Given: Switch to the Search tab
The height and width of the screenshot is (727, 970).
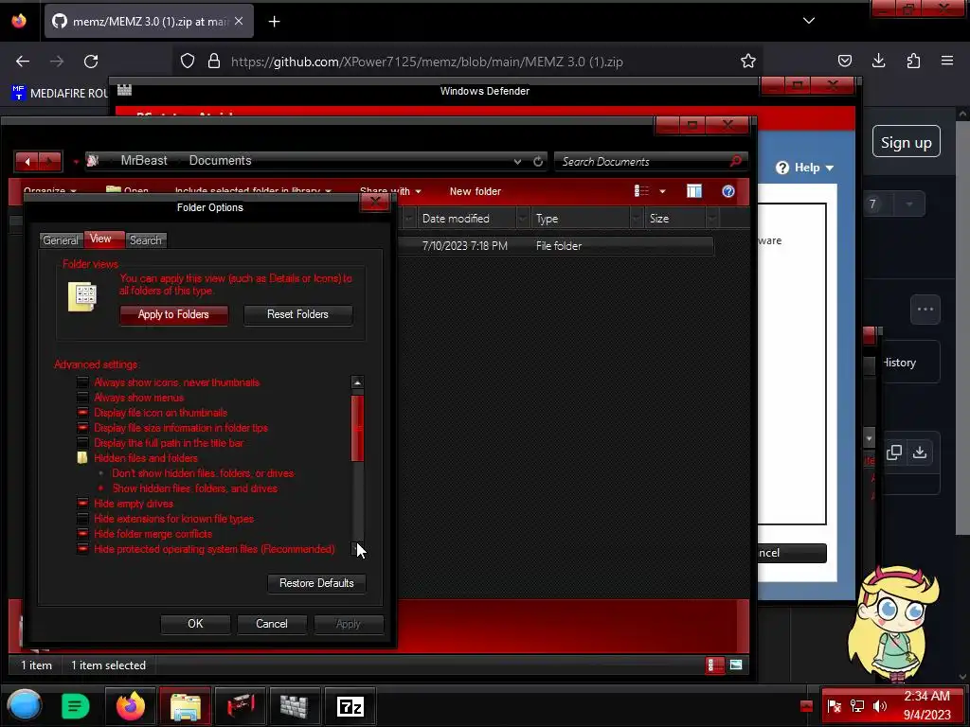Looking at the screenshot, I should 146,240.
